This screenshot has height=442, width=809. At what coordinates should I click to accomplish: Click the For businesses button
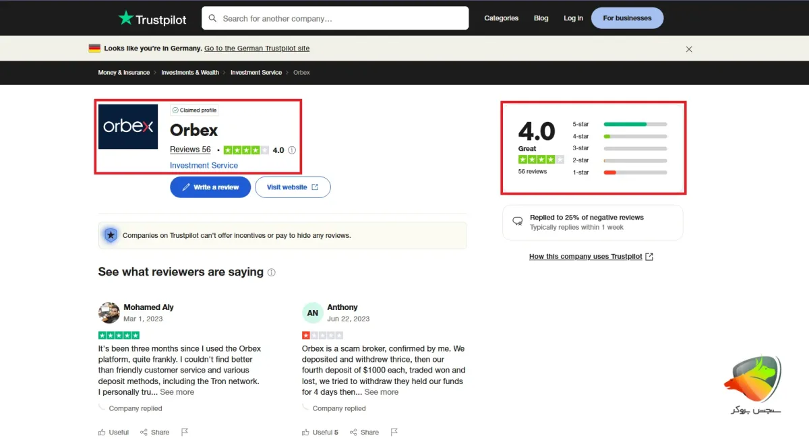628,18
